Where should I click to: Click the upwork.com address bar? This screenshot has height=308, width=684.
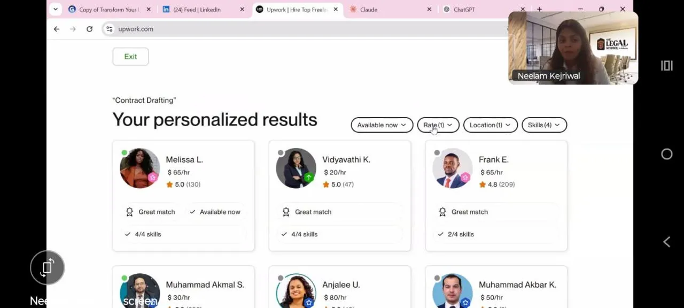[x=267, y=29]
